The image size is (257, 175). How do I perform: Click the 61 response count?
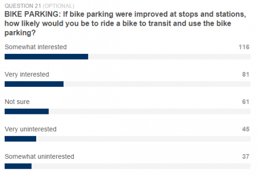246,102
